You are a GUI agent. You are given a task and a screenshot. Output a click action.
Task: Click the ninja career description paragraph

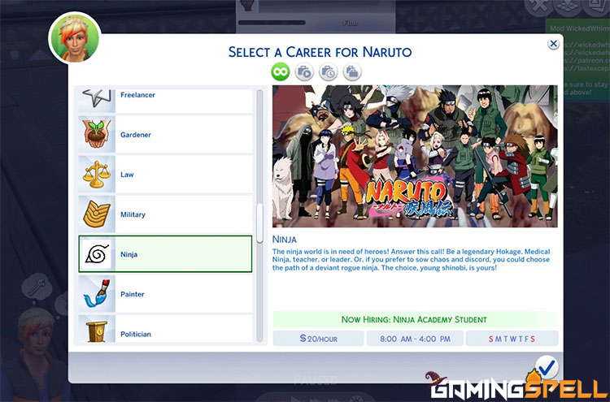click(x=412, y=259)
